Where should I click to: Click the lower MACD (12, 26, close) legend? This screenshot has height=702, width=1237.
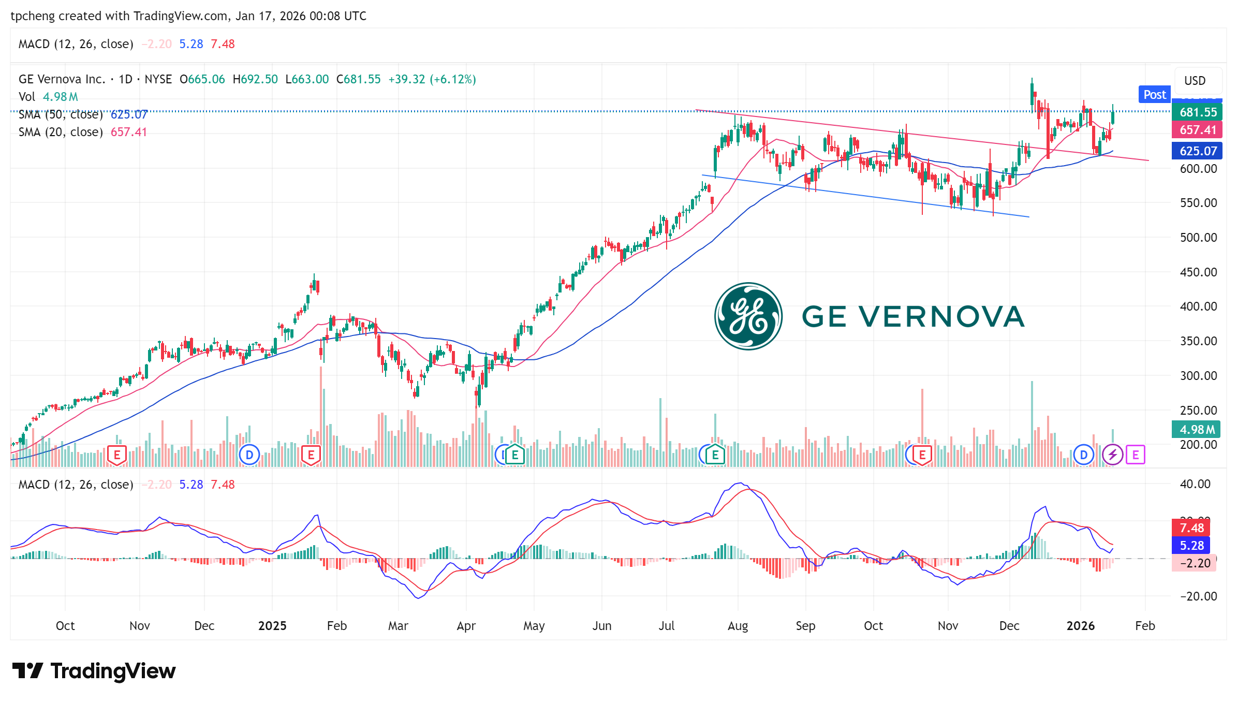[x=76, y=485]
